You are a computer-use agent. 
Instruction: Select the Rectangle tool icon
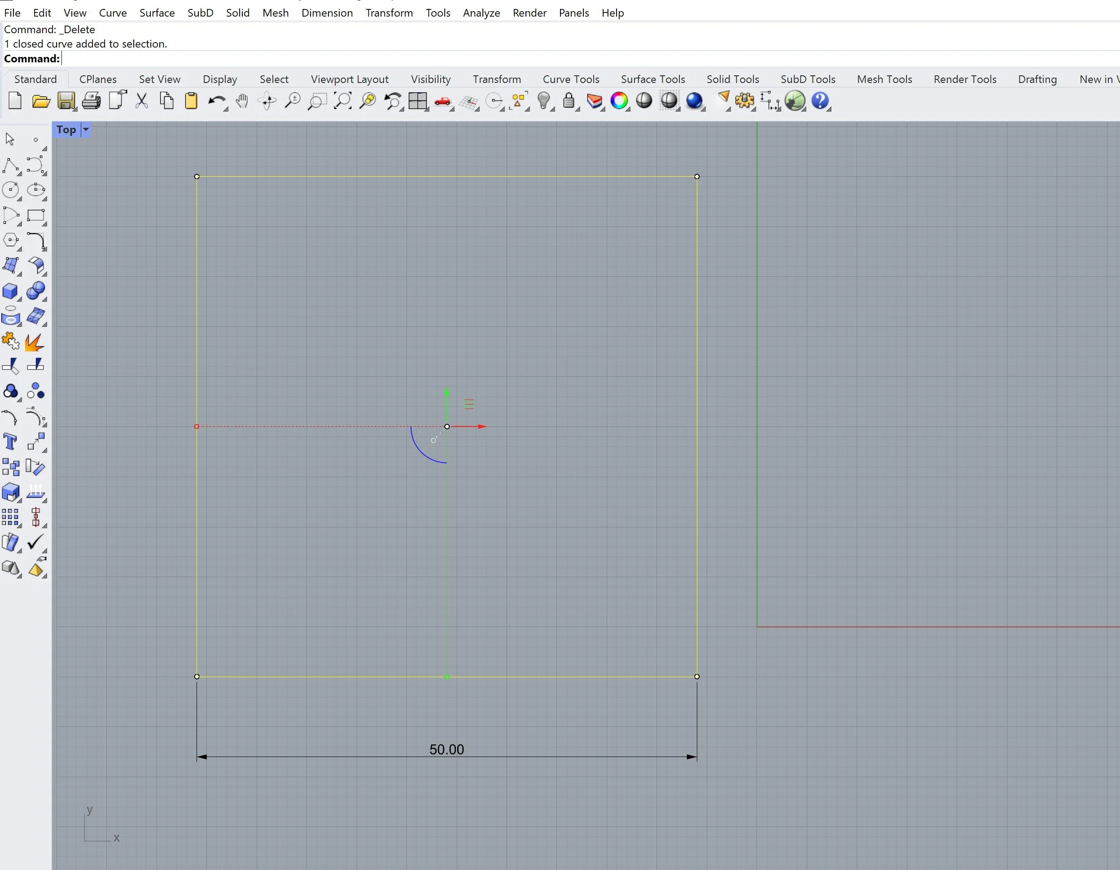pos(35,215)
